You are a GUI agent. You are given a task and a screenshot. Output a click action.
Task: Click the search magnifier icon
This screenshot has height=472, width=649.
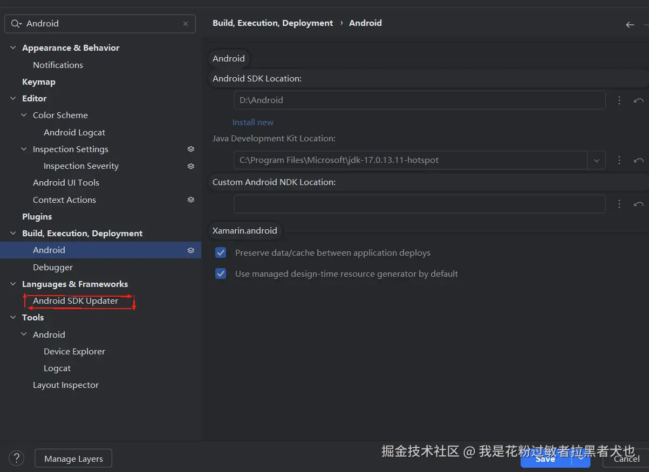coord(16,24)
